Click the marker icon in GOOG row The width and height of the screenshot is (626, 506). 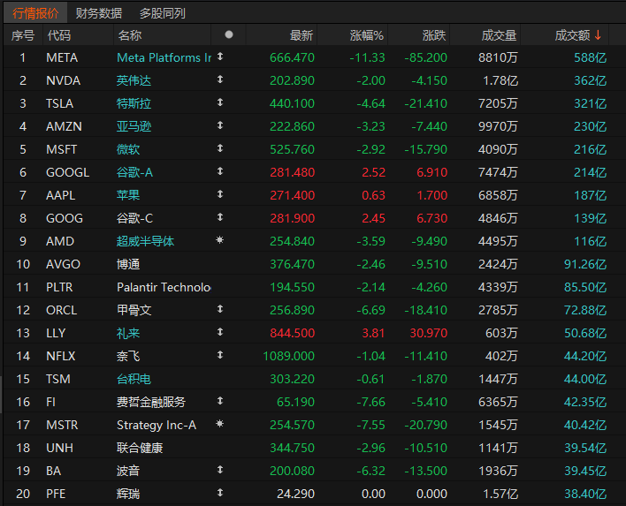220,217
